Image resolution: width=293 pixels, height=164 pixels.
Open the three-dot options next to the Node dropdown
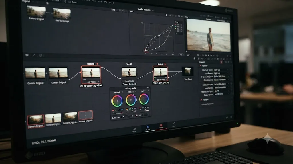click(127, 11)
